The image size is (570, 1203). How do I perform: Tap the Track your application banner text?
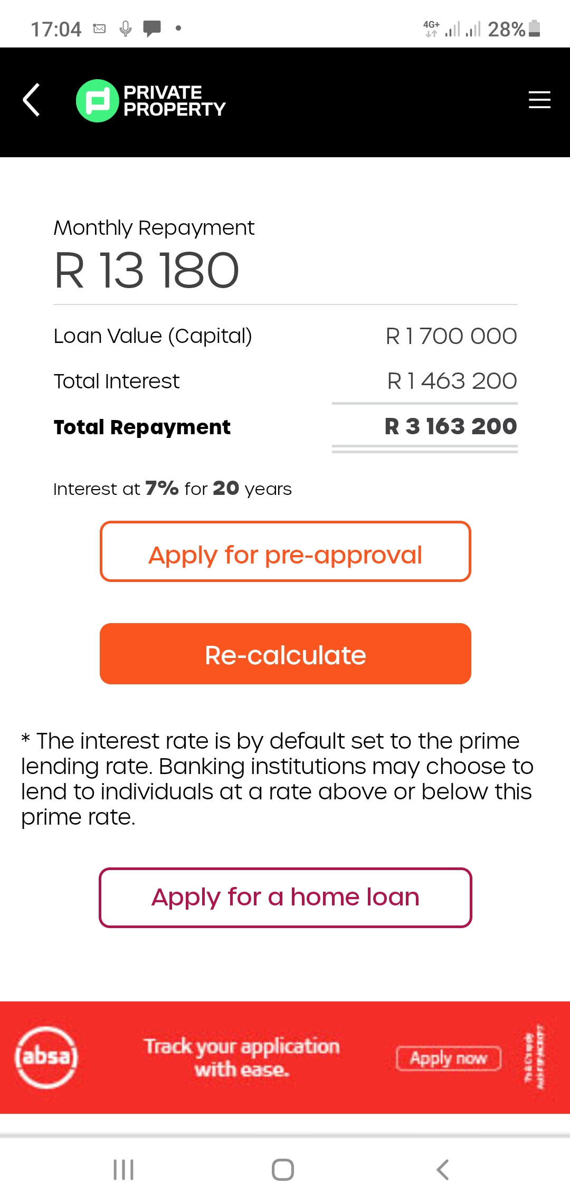[242, 1057]
